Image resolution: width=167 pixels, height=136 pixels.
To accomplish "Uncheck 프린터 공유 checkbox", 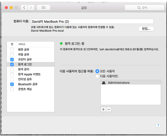I will click(x=12, y=60).
